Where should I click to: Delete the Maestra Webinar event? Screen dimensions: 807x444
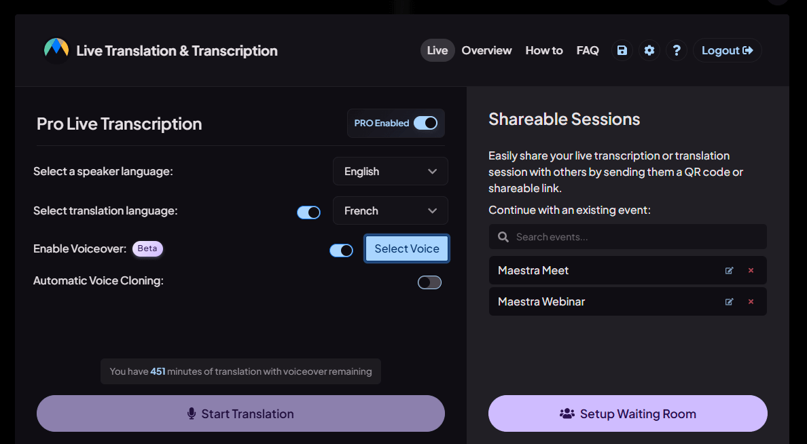coord(751,302)
